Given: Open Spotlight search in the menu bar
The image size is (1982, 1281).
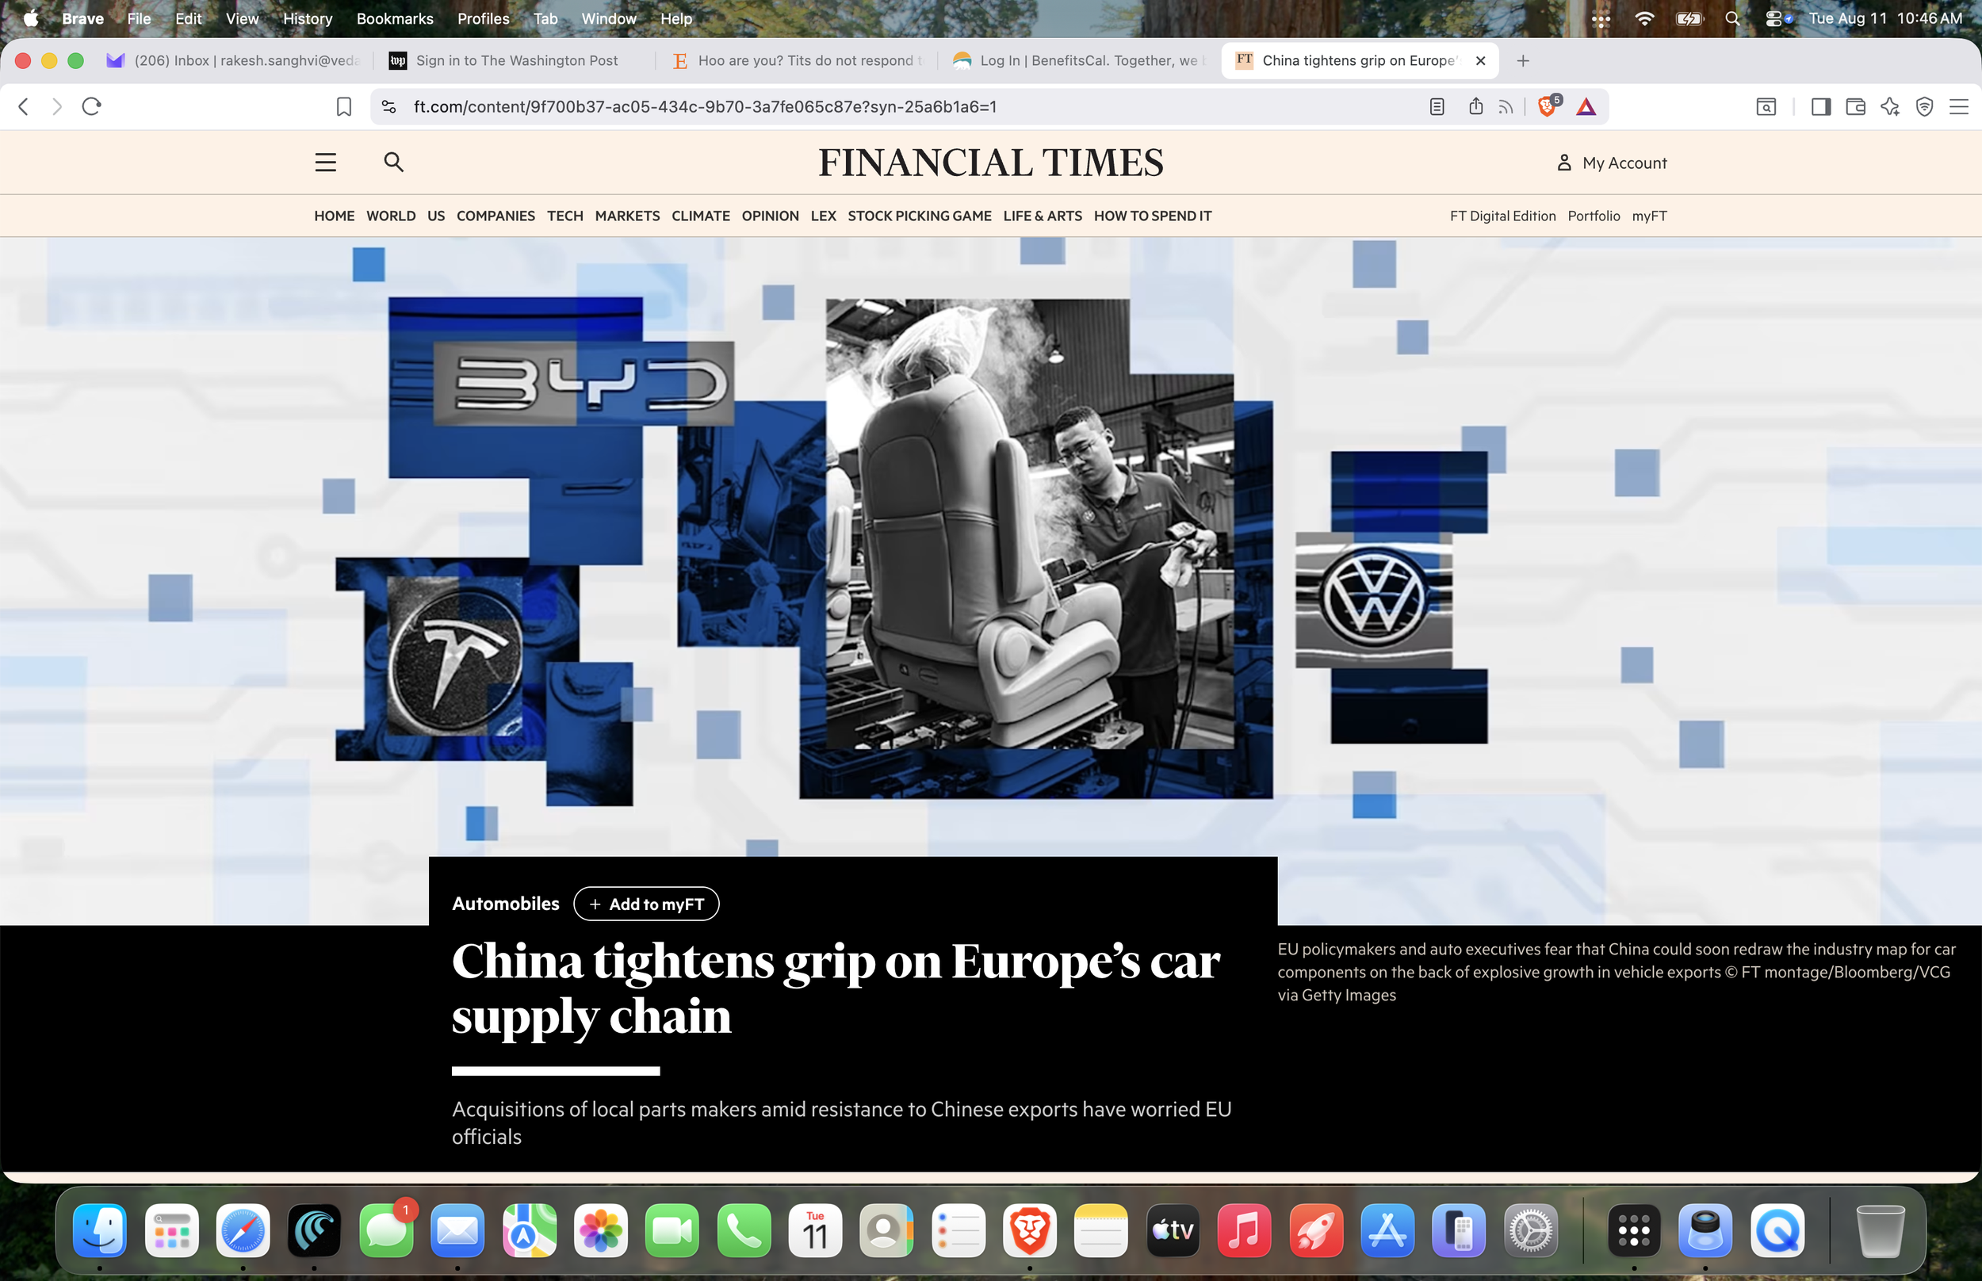Looking at the screenshot, I should click(1732, 18).
